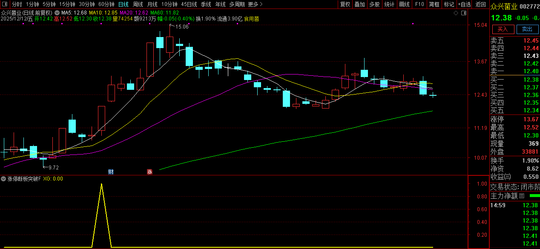540x249 pixels.
Task: Click the 叠加 overlay button
Action: pyautogui.click(x=359, y=4)
